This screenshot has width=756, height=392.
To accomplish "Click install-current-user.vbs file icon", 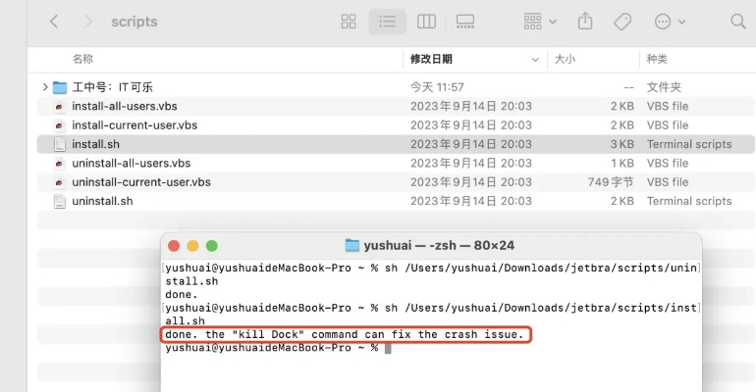I will (x=59, y=125).
